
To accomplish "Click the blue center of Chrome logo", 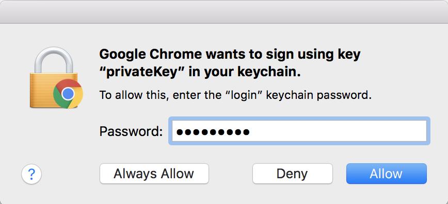I will pyautogui.click(x=68, y=94).
